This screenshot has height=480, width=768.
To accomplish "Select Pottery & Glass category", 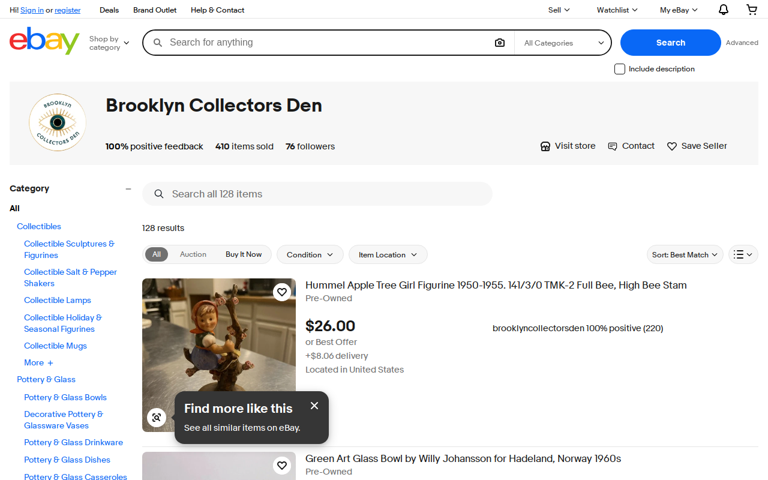I will tap(46, 379).
